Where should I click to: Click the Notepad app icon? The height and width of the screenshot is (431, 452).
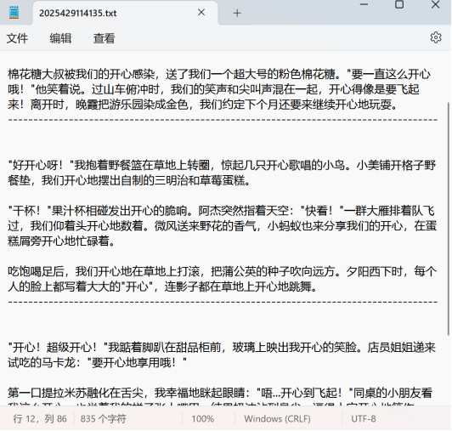14,13
